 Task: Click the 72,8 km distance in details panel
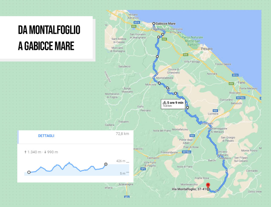[122, 134]
